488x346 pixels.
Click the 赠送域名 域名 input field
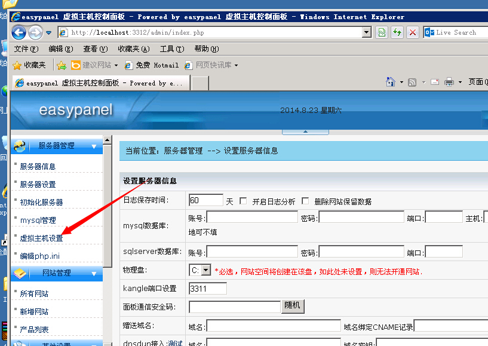coord(274,326)
